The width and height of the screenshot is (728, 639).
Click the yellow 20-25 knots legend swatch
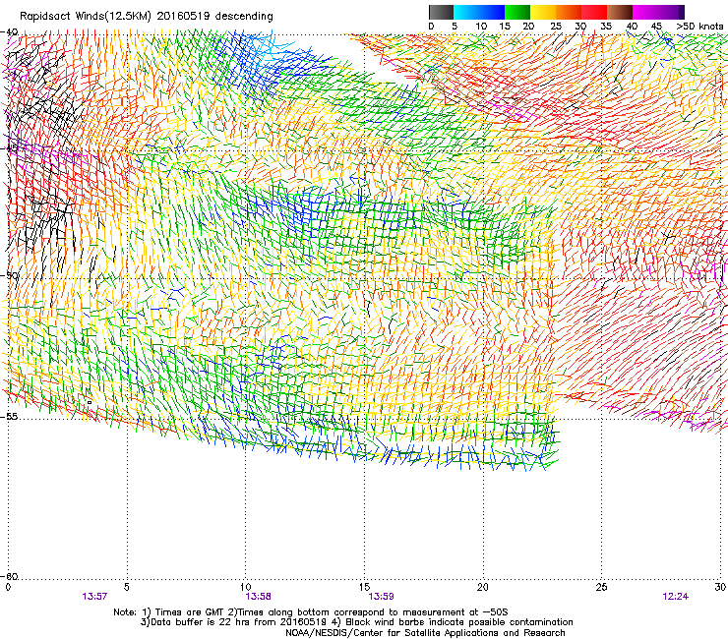point(543,12)
